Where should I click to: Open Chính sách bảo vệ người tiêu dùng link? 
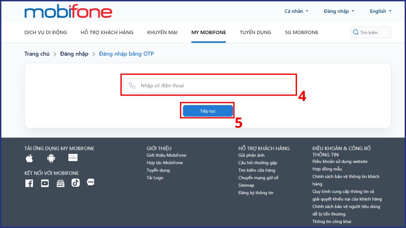tap(346, 210)
